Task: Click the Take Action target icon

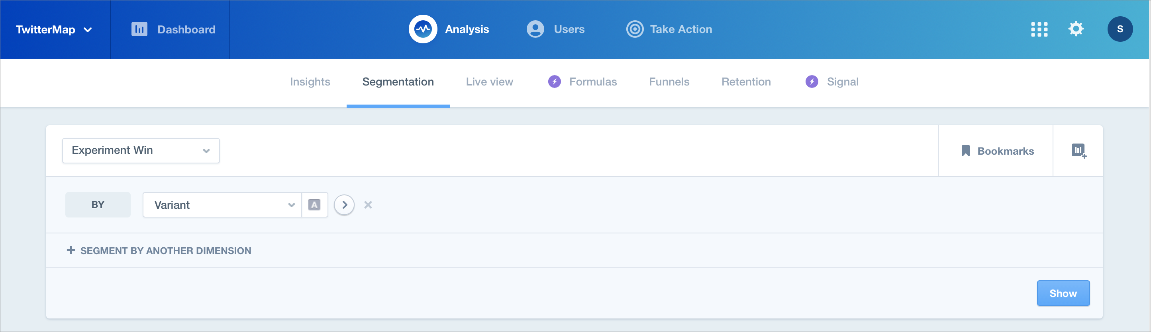Action: 635,29
